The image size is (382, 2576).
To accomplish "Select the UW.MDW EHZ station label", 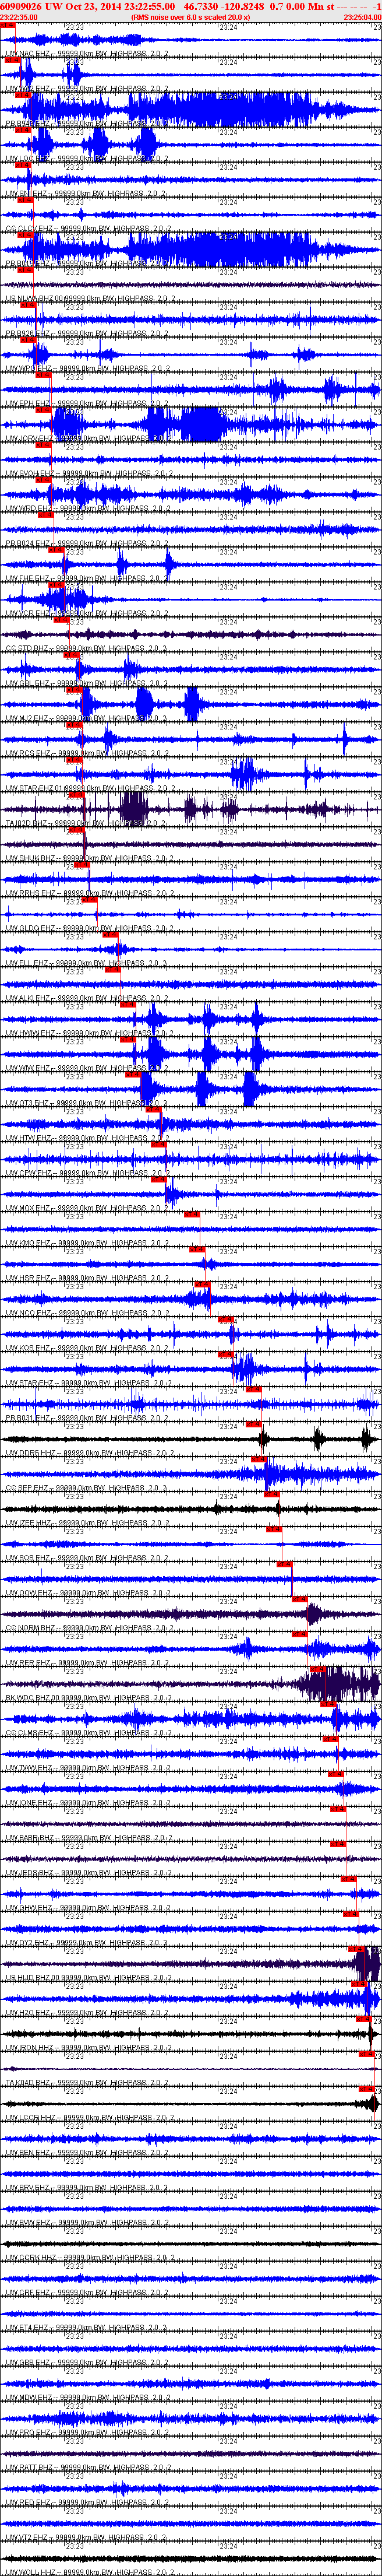I will click(x=87, y=2398).
